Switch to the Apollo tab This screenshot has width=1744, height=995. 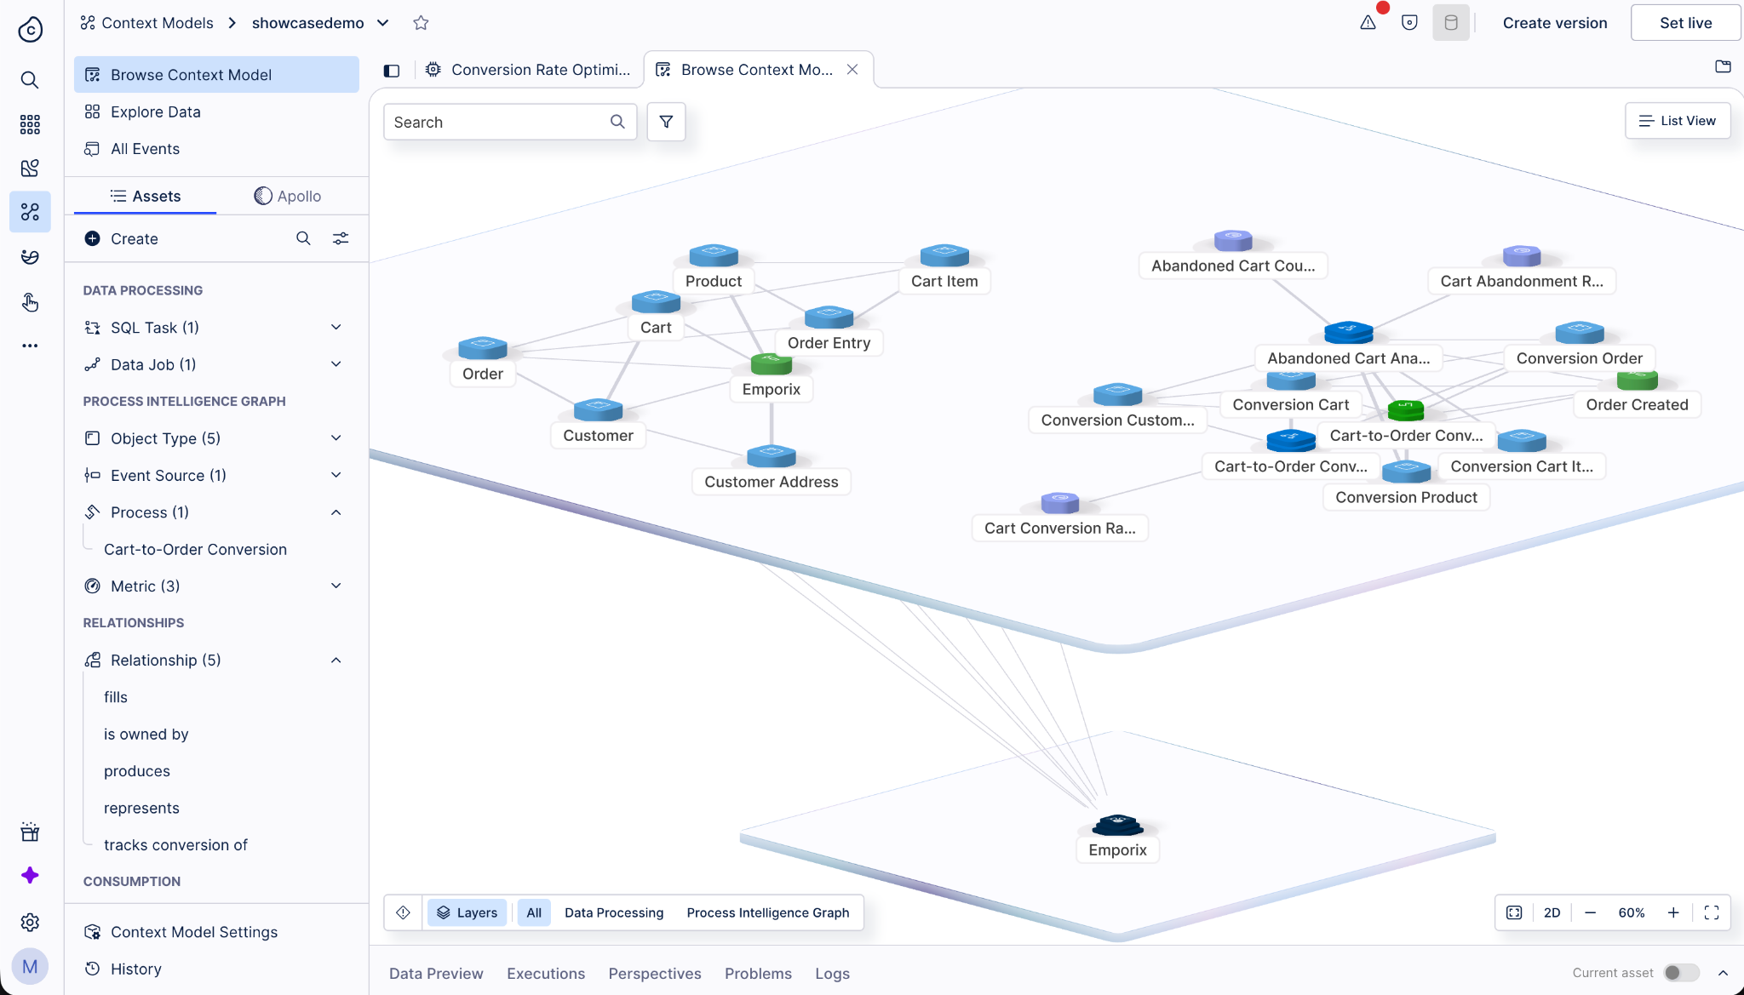(288, 196)
